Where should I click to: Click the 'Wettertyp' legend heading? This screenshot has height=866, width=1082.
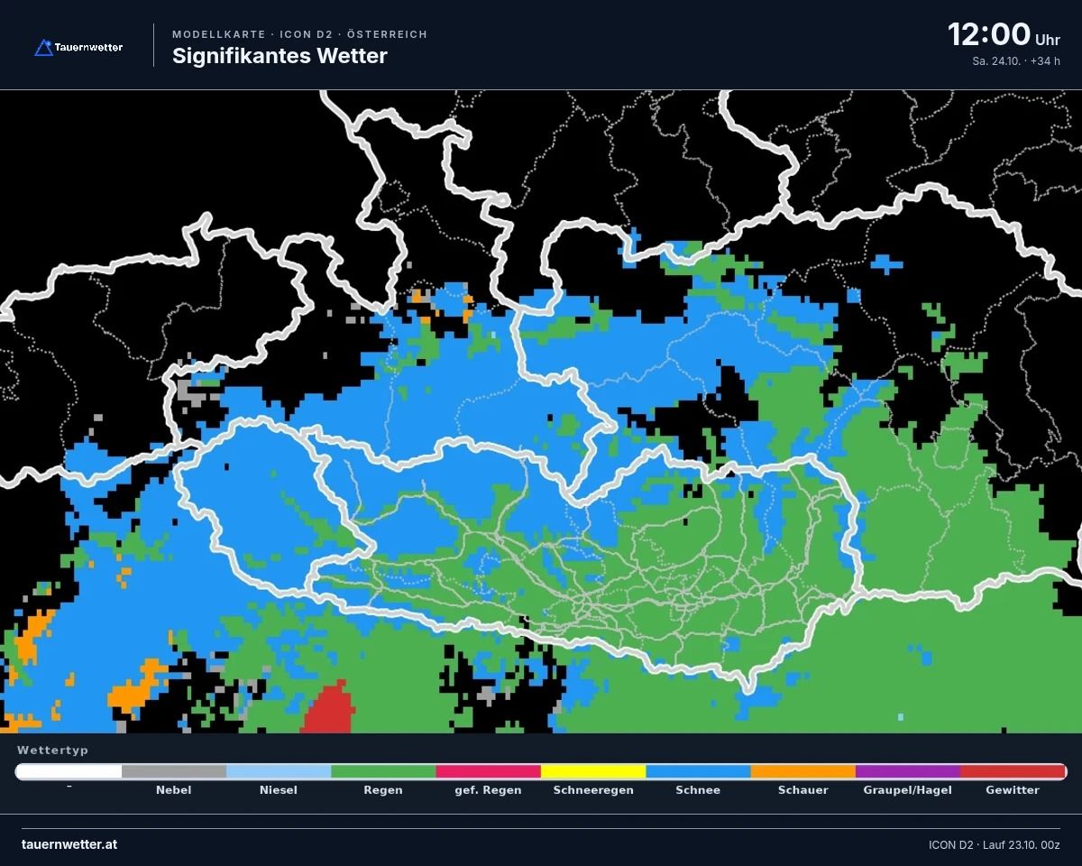(53, 750)
